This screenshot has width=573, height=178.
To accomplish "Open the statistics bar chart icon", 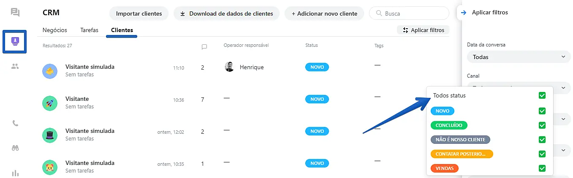I will (x=15, y=173).
